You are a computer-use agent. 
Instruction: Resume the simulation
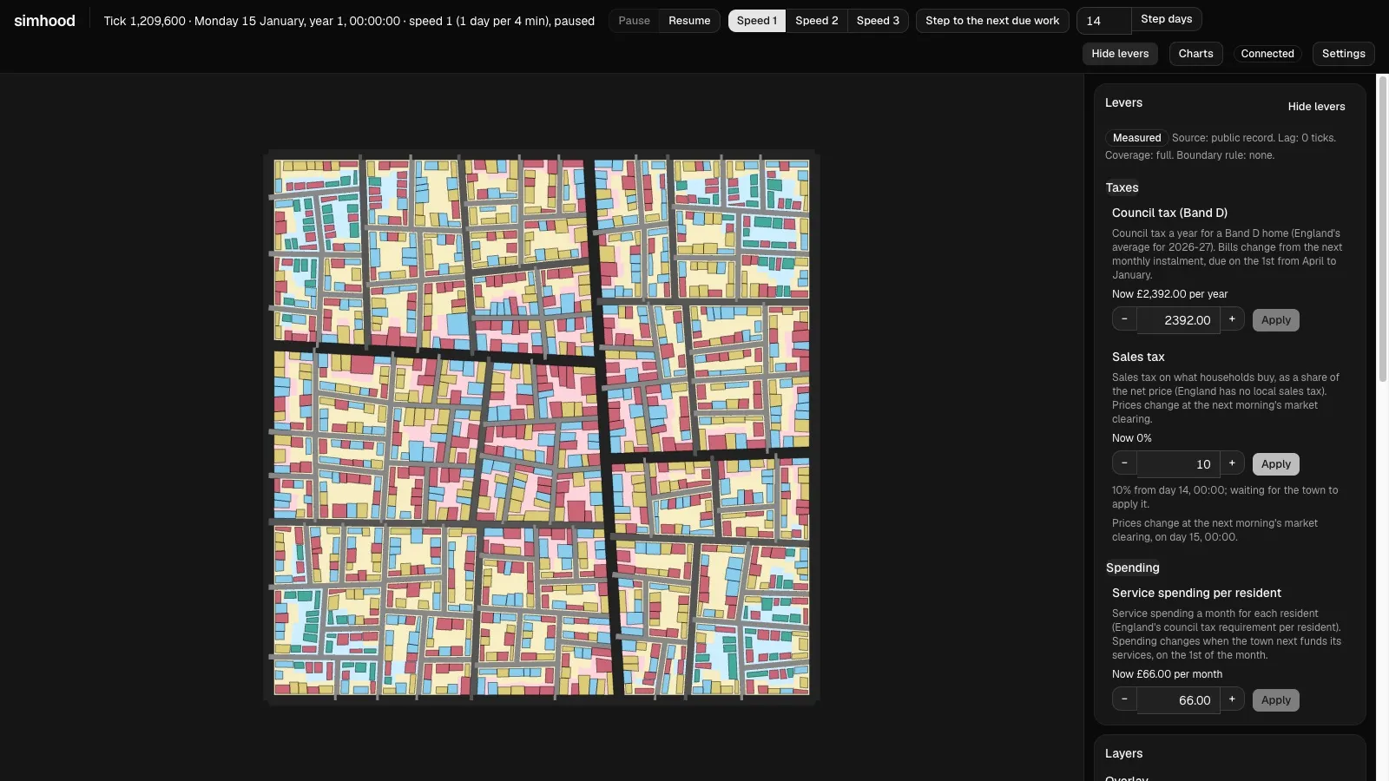(689, 21)
